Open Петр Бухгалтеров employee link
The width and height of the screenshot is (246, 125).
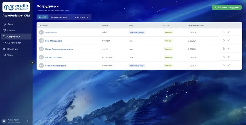(53, 58)
